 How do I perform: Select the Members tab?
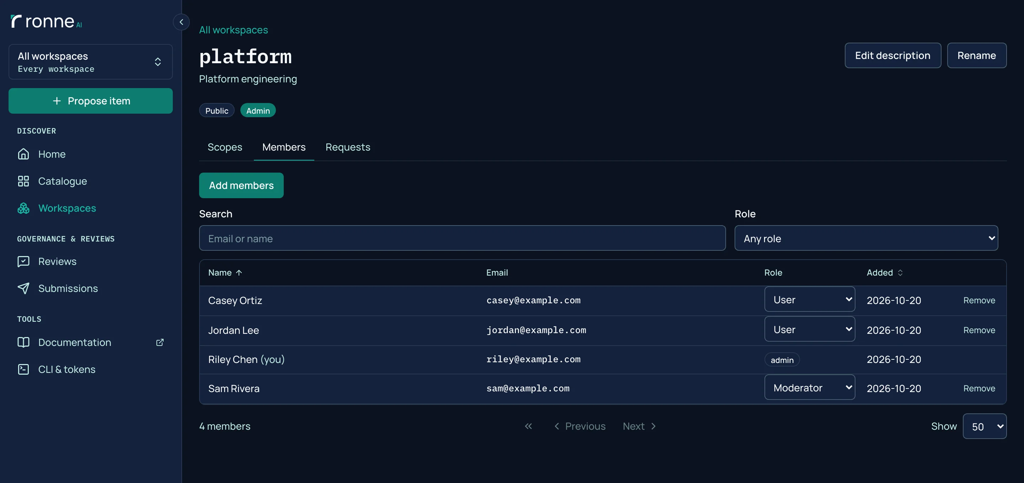(x=284, y=147)
